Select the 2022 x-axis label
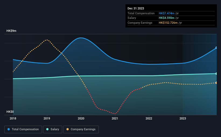 [149, 118]
